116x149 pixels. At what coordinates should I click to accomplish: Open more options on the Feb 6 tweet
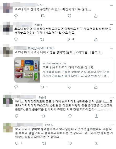112,25
